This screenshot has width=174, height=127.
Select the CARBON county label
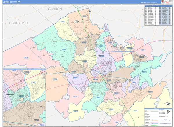[x=55, y=9]
